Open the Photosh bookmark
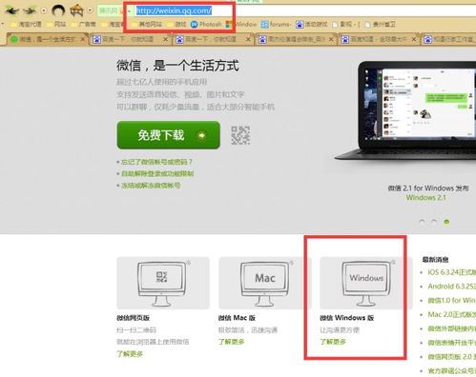Viewport: 476px width, 377px height. [x=206, y=24]
